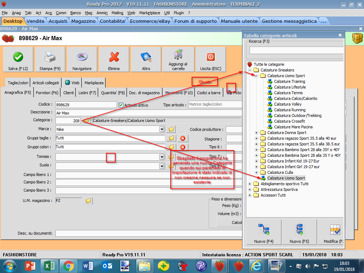The height and width of the screenshot is (273, 364).
Task: Click the Calcol button in Peso e dimensioni
Action: 230,223
